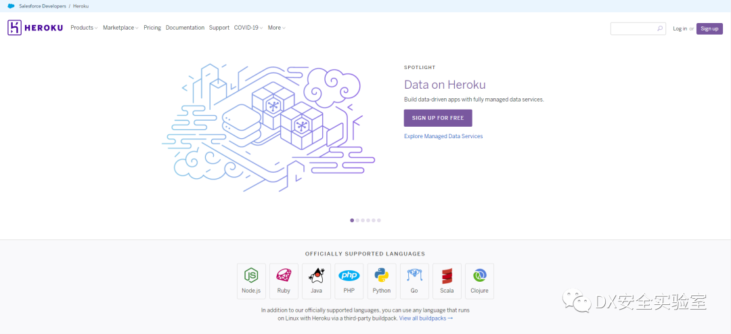Click the search magnifier icon
The width and height of the screenshot is (731, 334).
pyautogui.click(x=660, y=28)
